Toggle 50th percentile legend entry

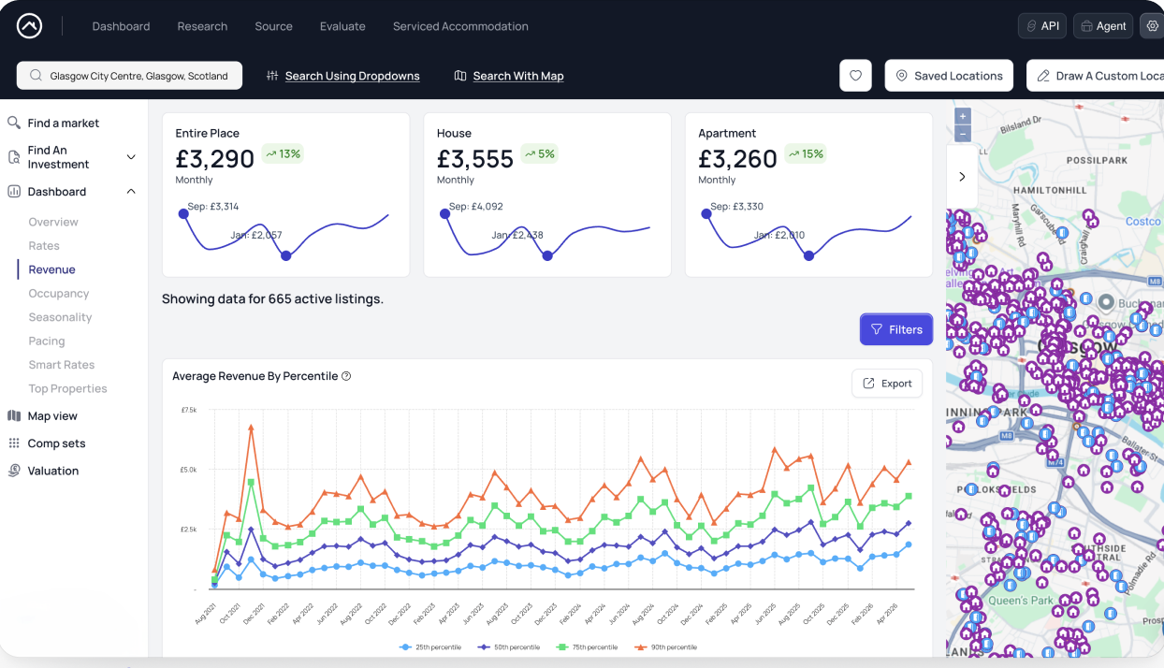tap(508, 647)
